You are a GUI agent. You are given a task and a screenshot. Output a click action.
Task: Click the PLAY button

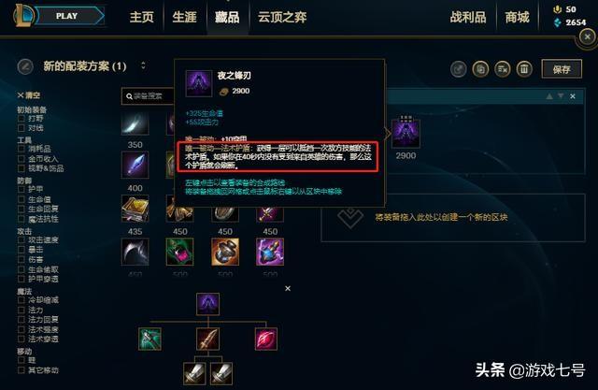coord(66,16)
